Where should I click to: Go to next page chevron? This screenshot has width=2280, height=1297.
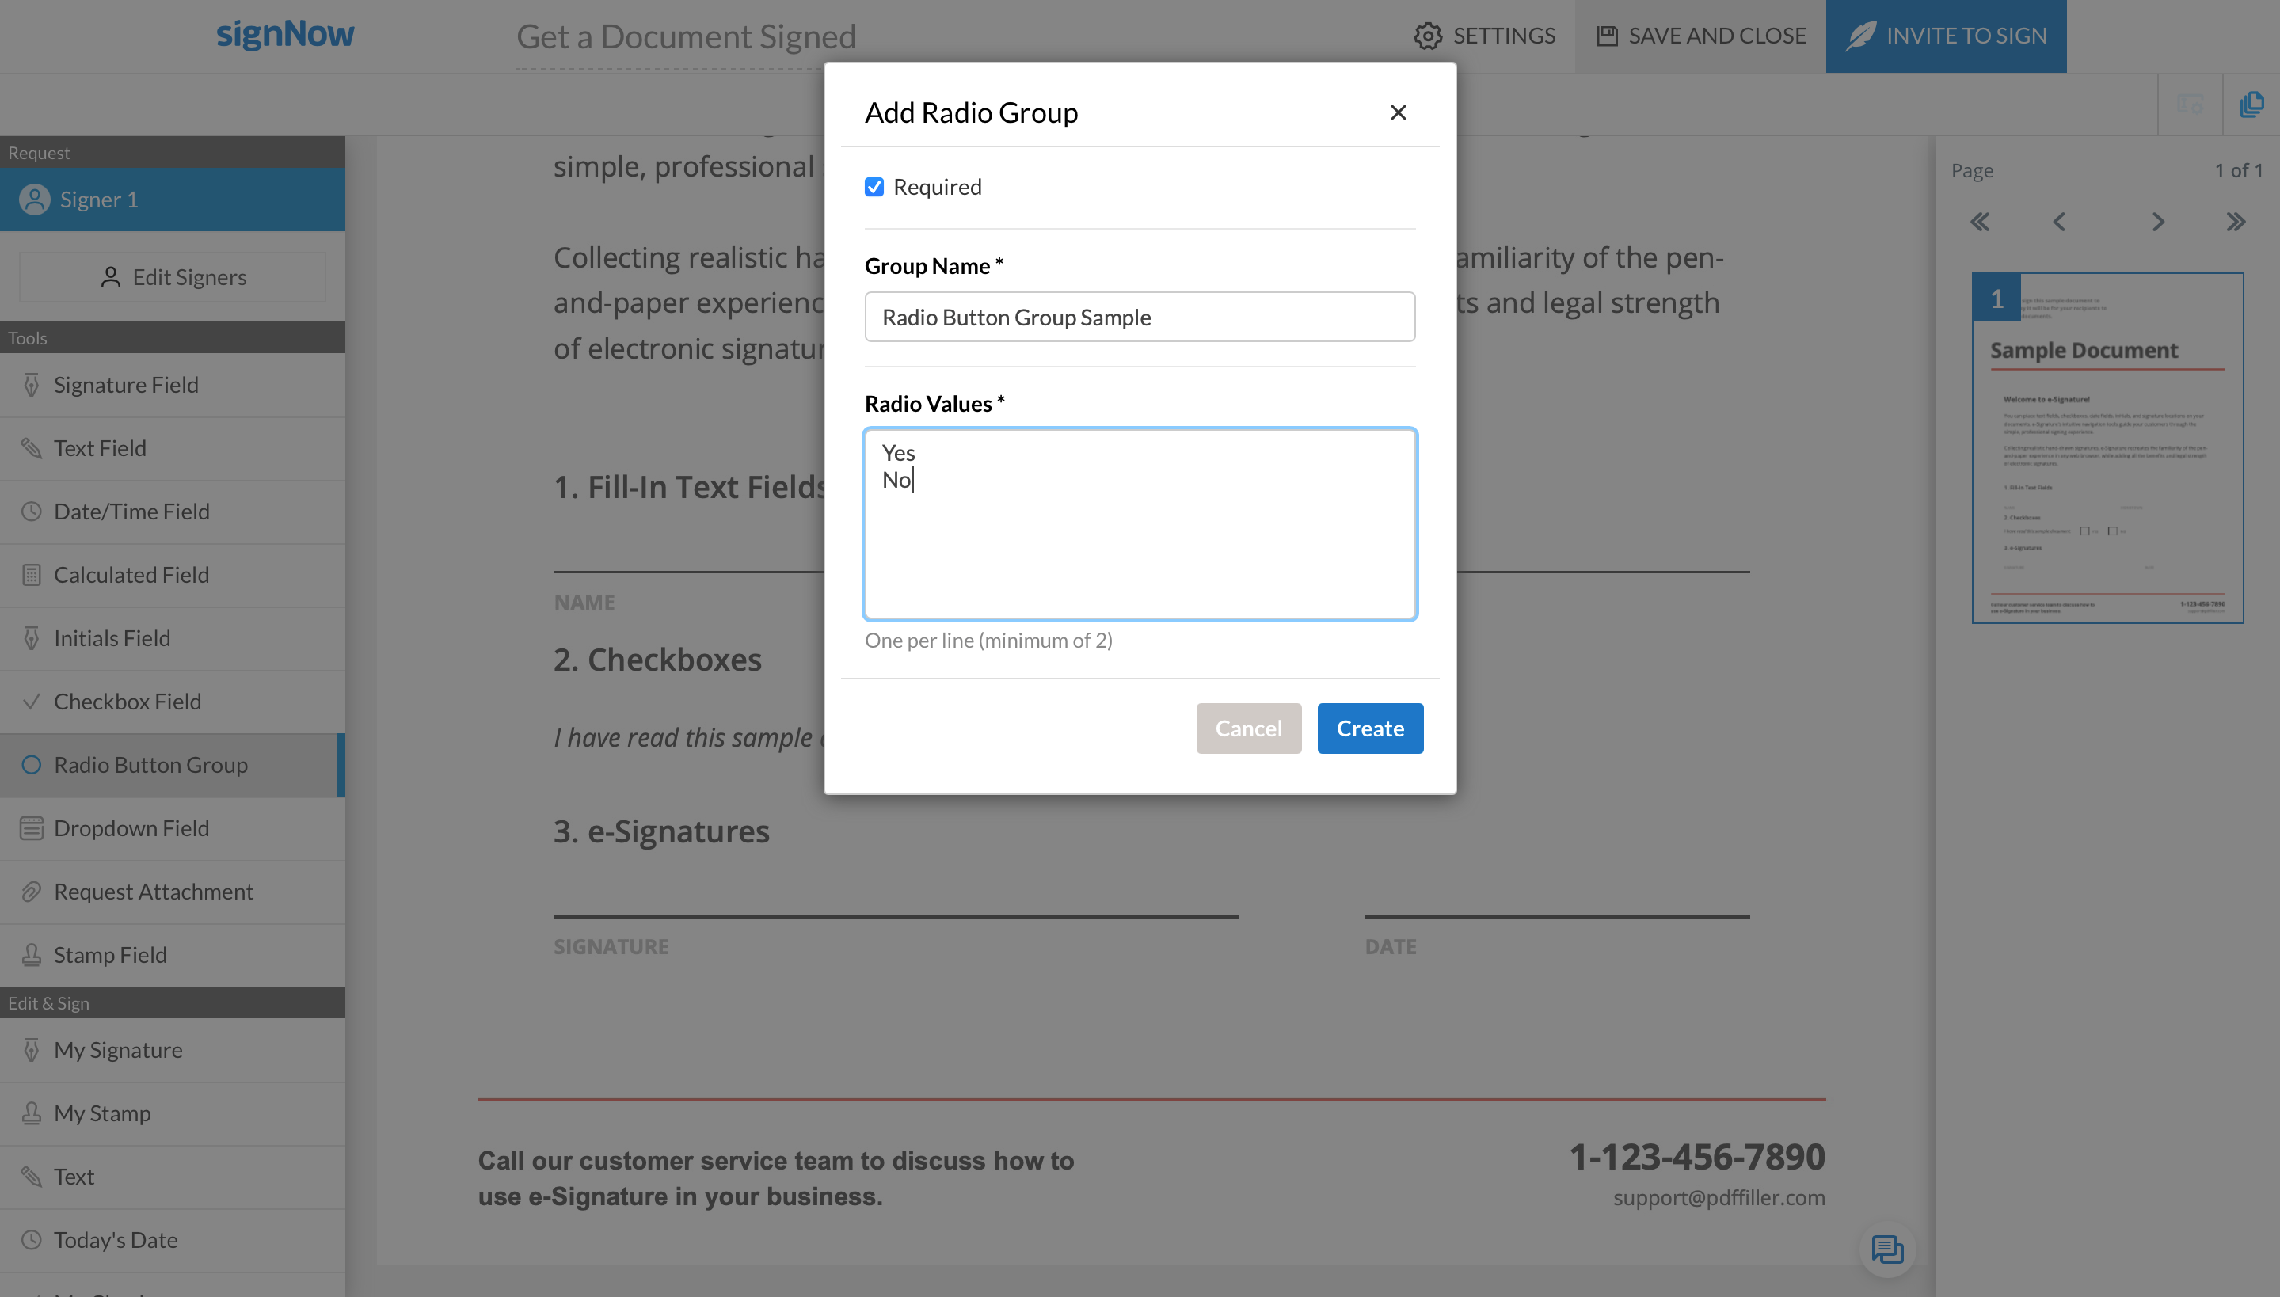pyautogui.click(x=2157, y=222)
